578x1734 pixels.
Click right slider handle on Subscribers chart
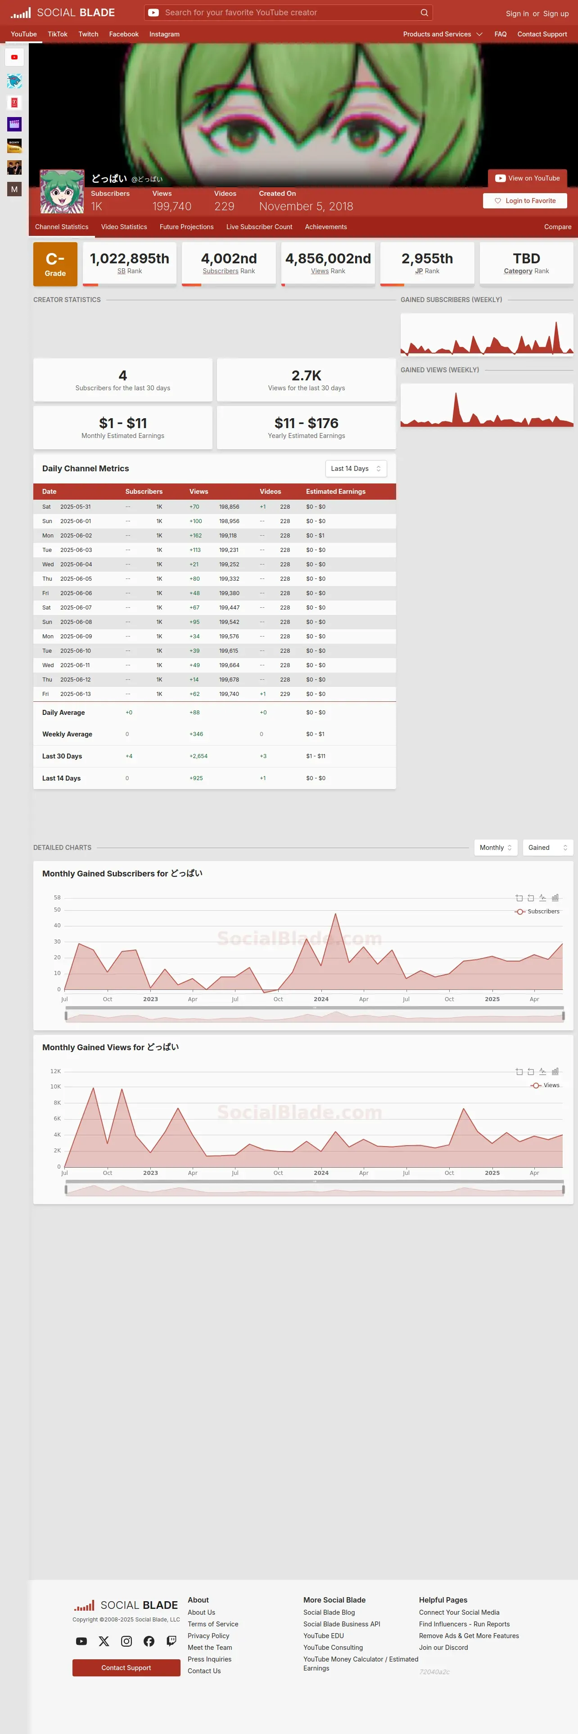point(563,1016)
